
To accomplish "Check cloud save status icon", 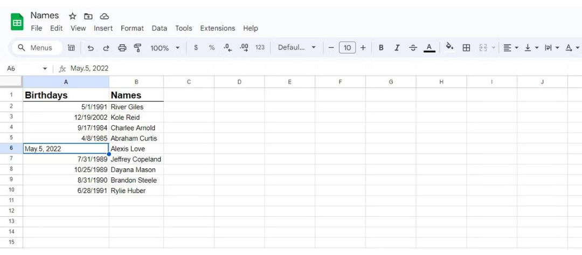I will (105, 16).
